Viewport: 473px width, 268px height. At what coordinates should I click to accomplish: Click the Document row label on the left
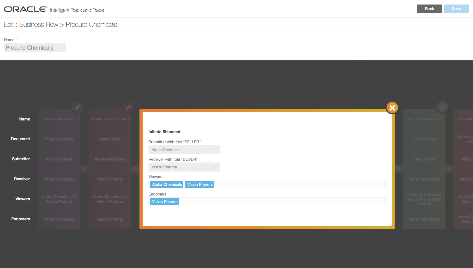pyautogui.click(x=20, y=139)
